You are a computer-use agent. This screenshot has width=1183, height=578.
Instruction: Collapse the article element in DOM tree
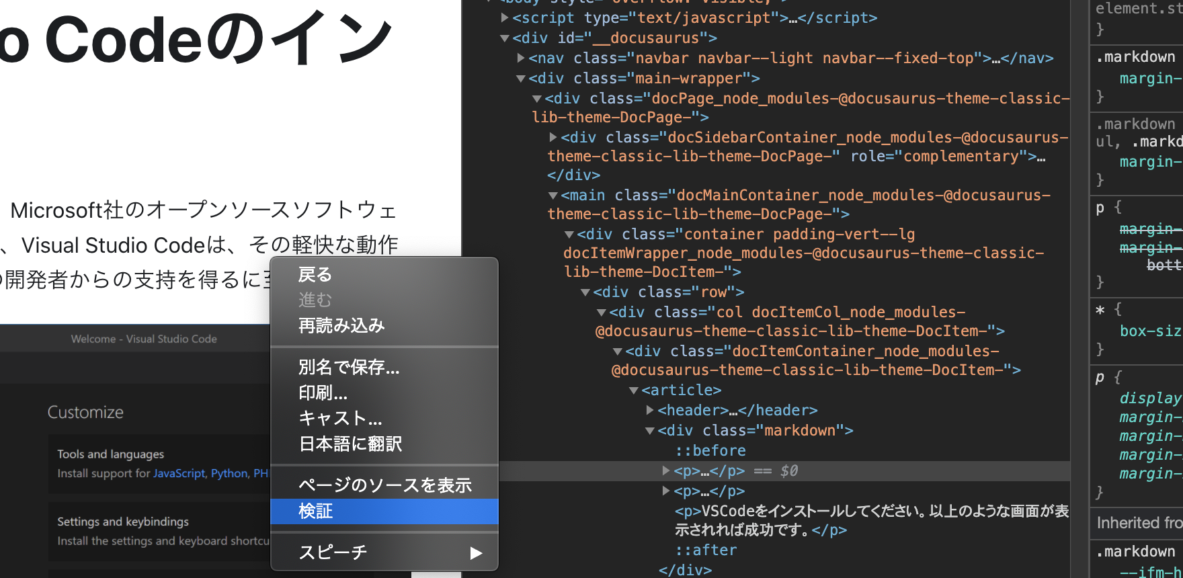(x=634, y=390)
